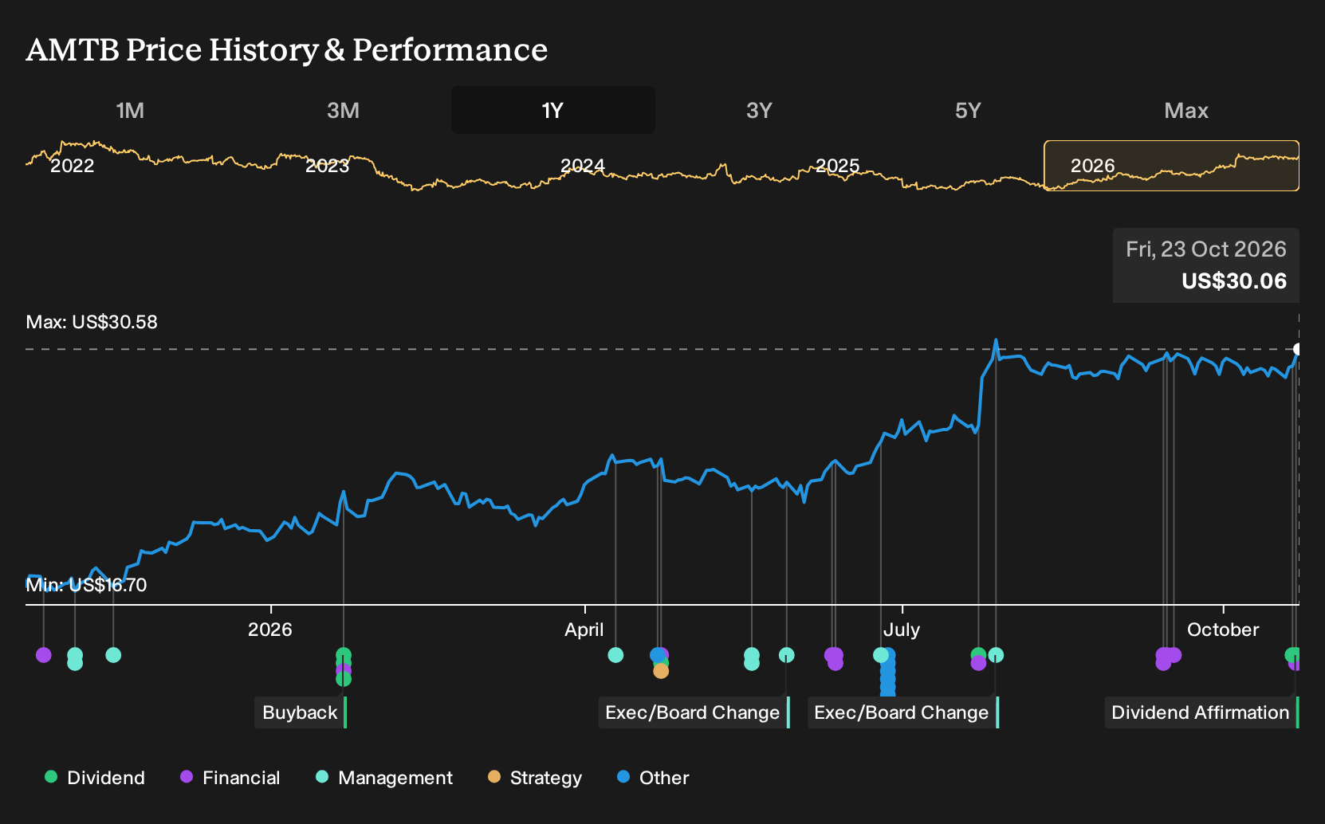Show the 5Y price history
This screenshot has width=1325, height=824.
968,110
